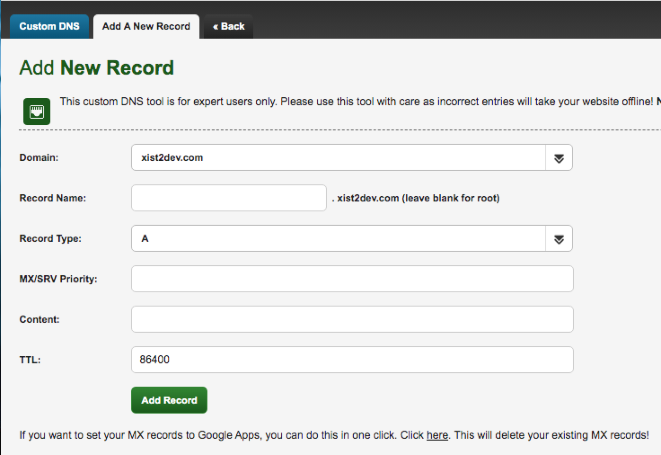
Task: Focus the Record Name input field
Action: (x=229, y=198)
